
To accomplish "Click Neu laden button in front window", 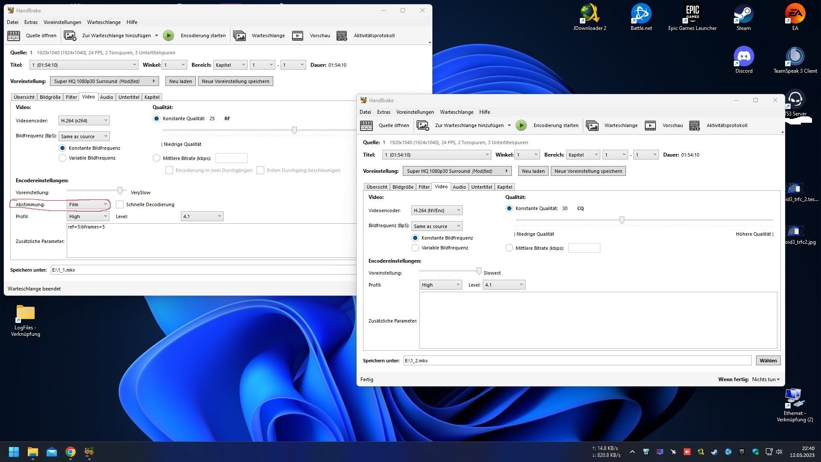I will click(533, 171).
